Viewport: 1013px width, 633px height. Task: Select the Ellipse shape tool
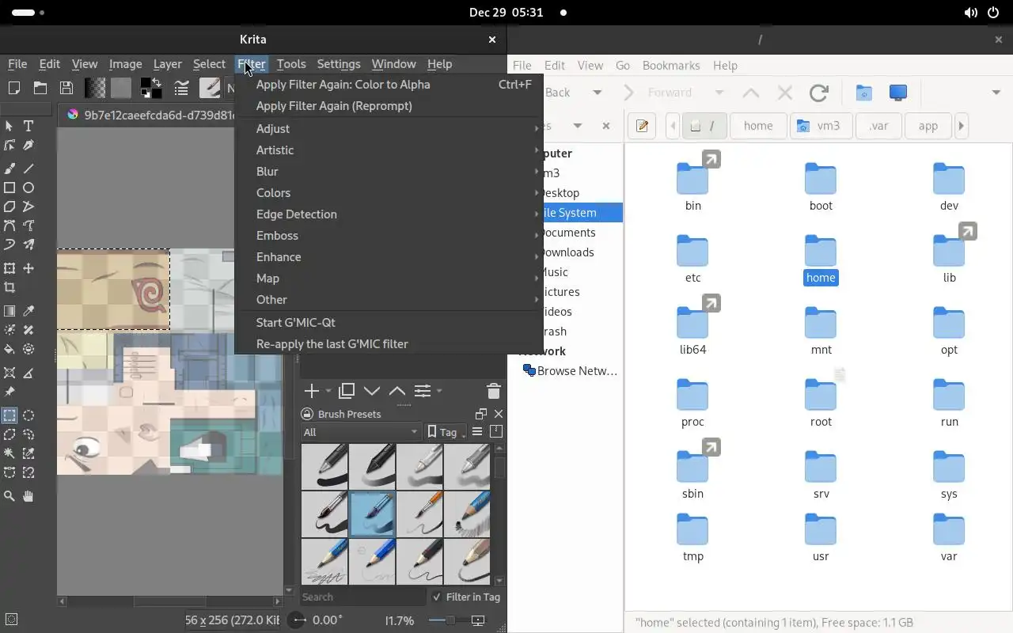28,188
